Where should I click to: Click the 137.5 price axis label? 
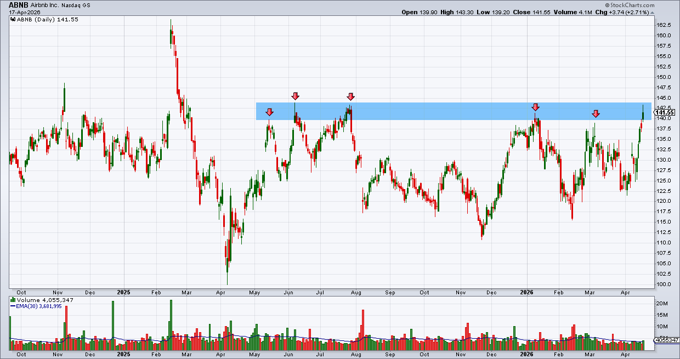pyautogui.click(x=664, y=129)
